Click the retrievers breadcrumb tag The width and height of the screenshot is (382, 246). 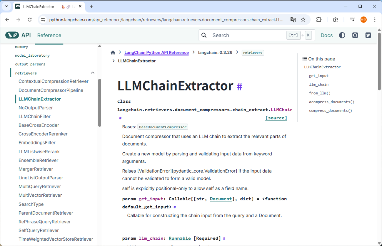coord(253,53)
